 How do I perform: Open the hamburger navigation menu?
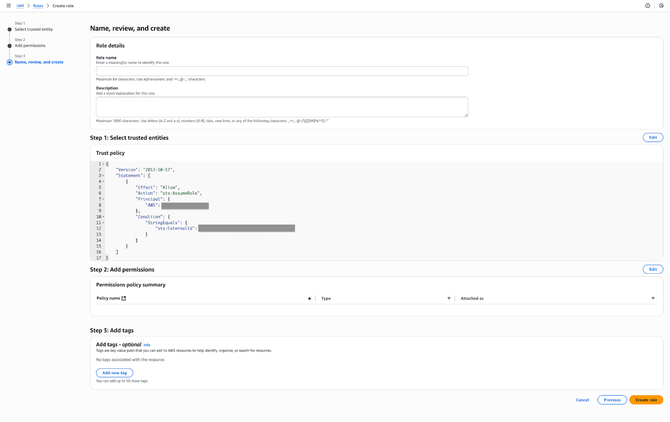point(8,6)
